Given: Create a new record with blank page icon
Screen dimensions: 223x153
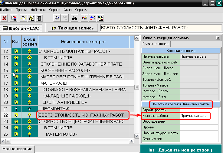Looking at the screenshot, I should 23,18.
